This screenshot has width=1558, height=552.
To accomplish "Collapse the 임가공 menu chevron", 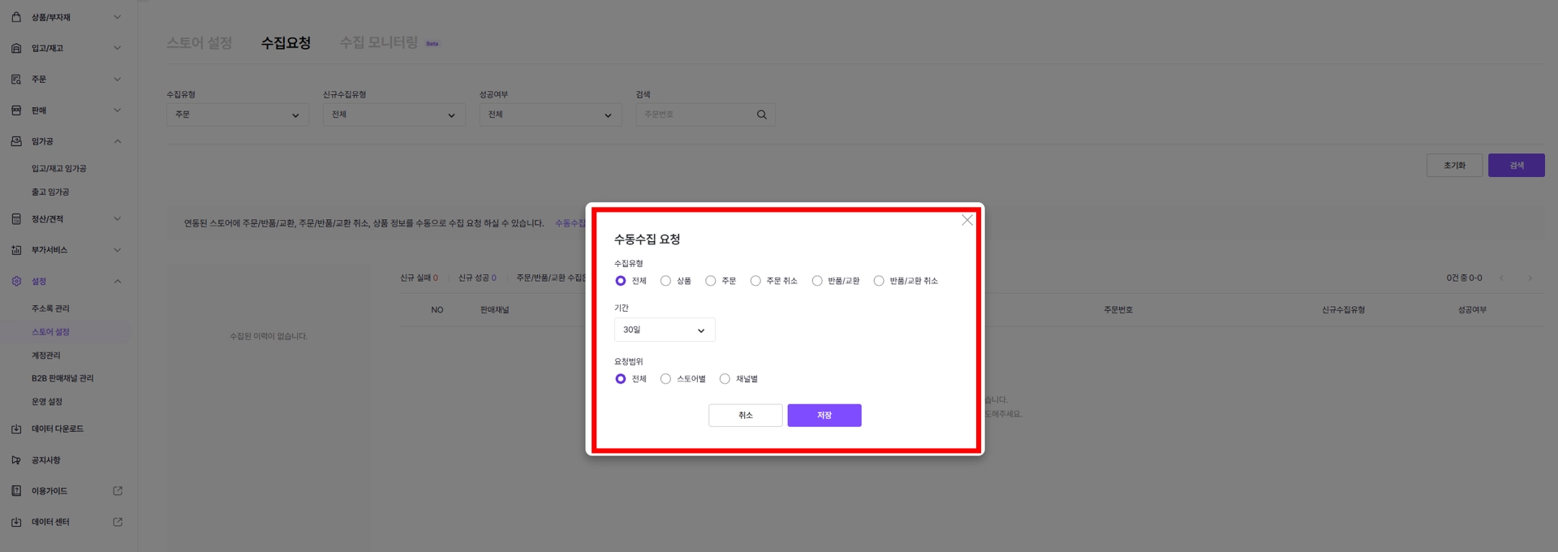I will click(118, 141).
